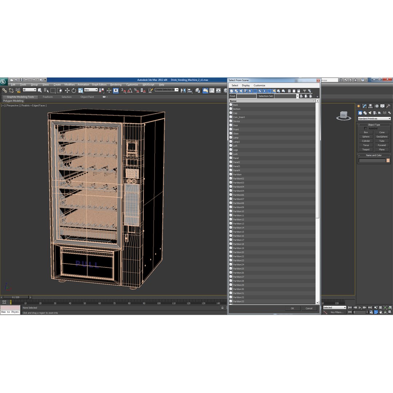Click the OK button in dialog

click(293, 309)
